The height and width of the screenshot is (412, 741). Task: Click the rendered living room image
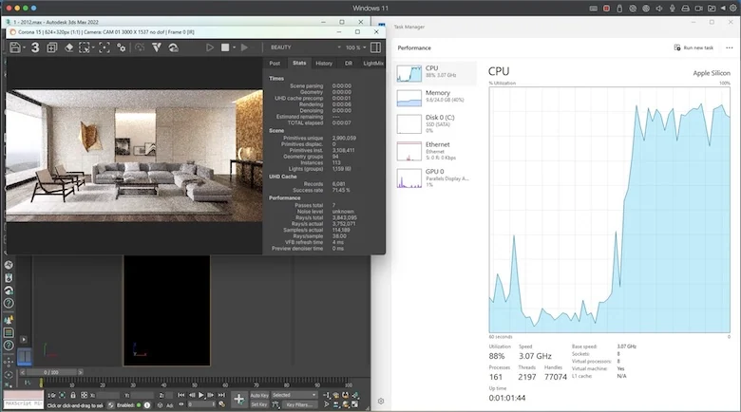point(134,156)
